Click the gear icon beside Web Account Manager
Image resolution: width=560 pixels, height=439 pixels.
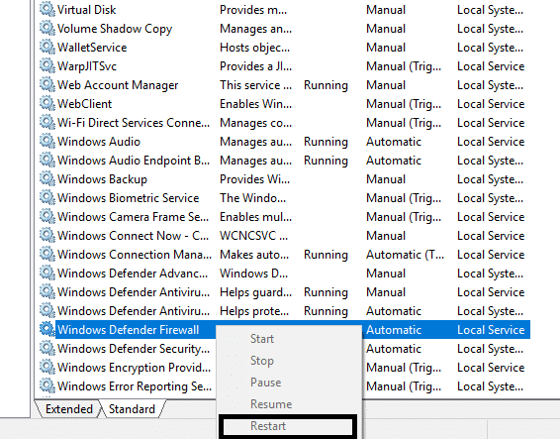coord(47,85)
